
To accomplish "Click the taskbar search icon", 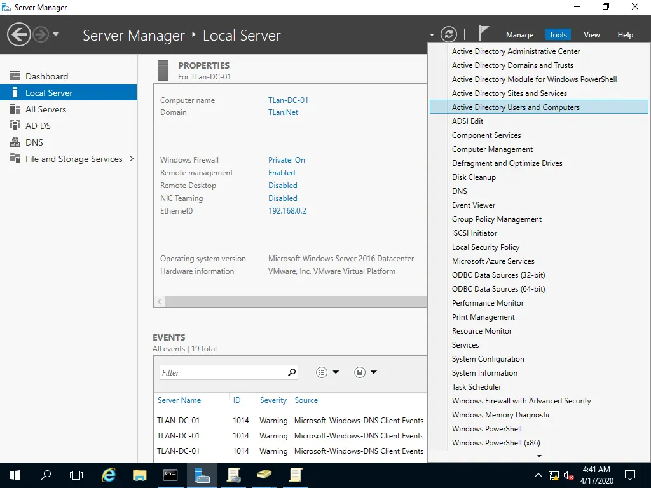I will pyautogui.click(x=46, y=475).
